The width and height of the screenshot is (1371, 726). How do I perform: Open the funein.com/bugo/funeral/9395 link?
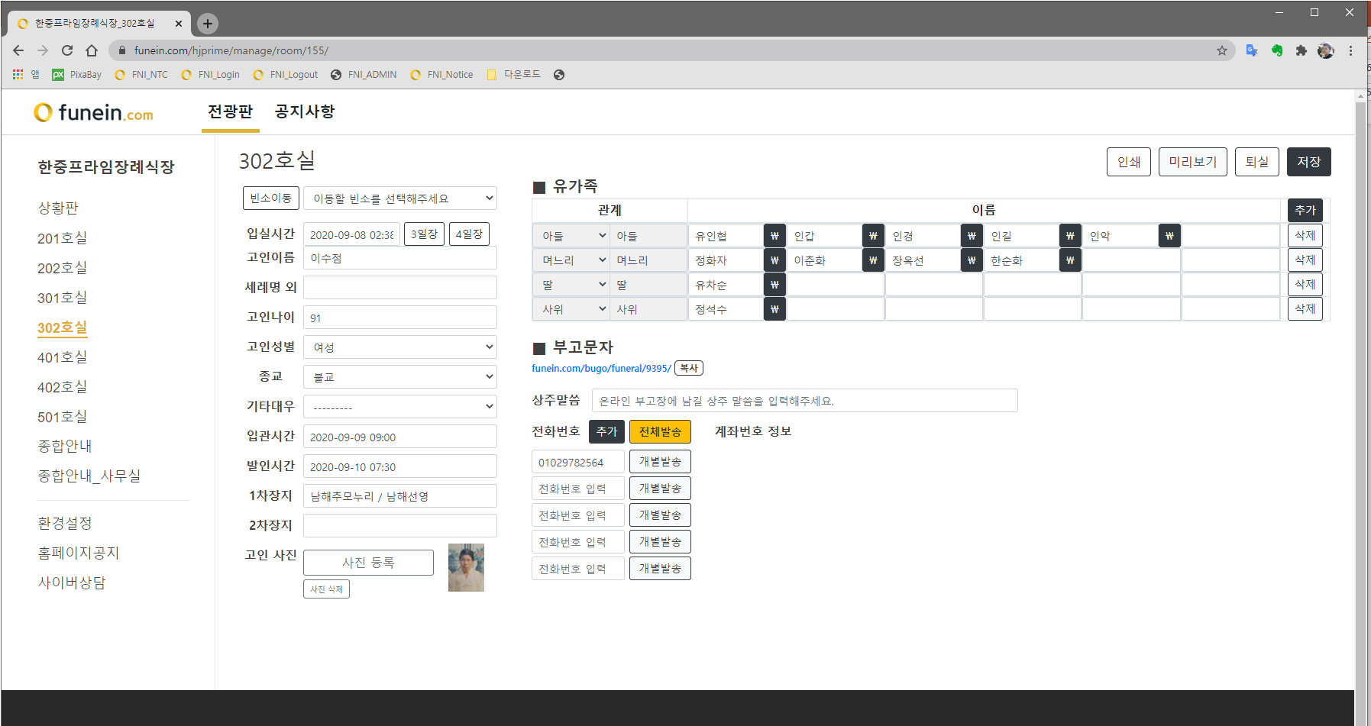click(601, 368)
